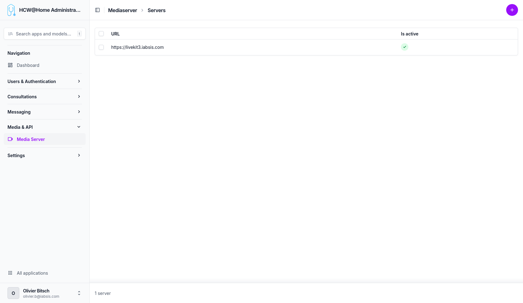
Task: Click the Olivier Bitsch avatar
Action: [x=13, y=293]
